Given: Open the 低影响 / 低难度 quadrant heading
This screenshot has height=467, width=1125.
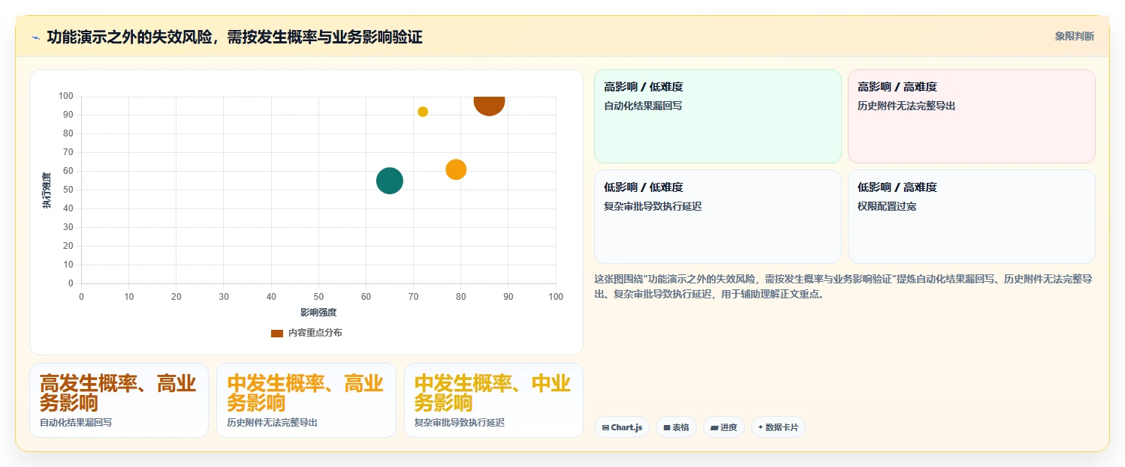Looking at the screenshot, I should pos(644,187).
